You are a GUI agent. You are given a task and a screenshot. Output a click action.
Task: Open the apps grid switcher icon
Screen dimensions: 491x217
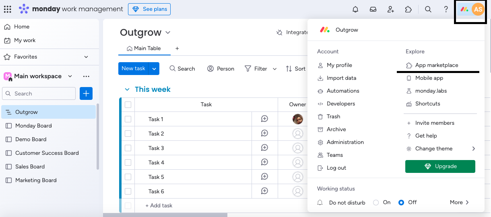tap(7, 9)
